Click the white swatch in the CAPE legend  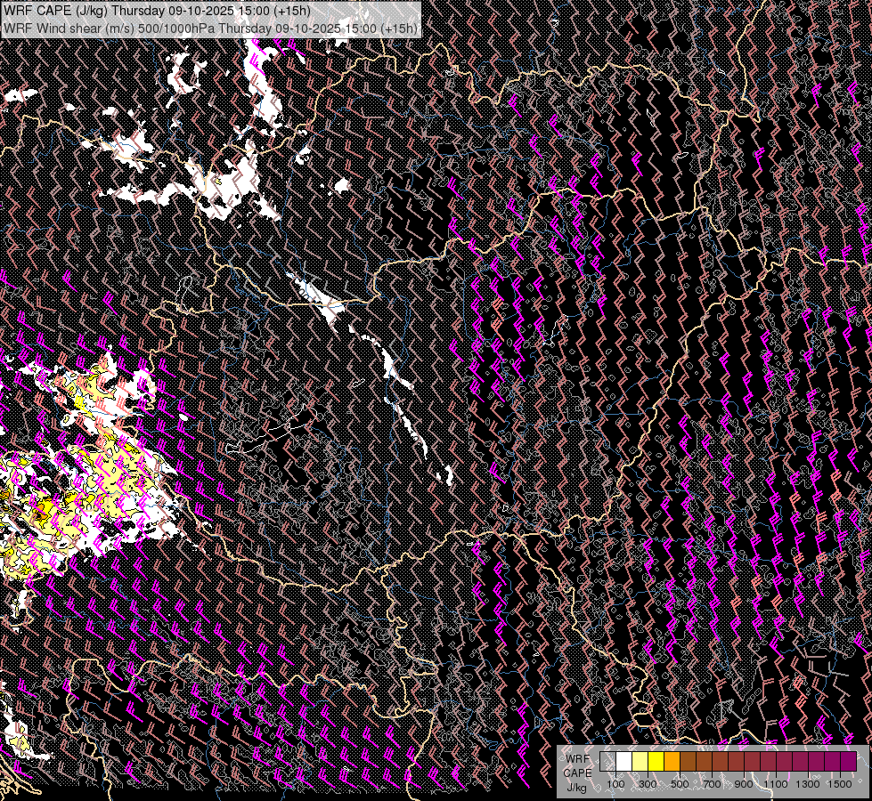tap(623, 762)
